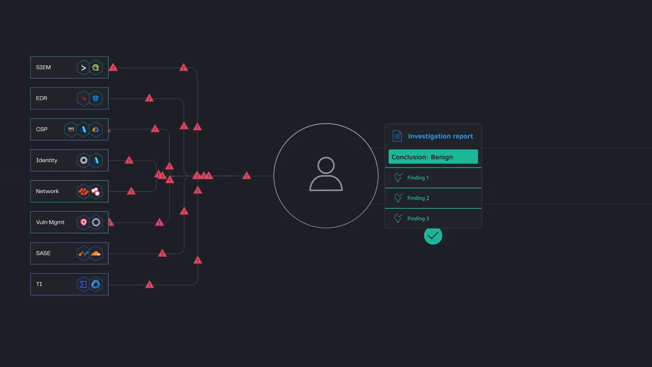
Task: Click the alert triangle on the EDR line
Action: (149, 98)
